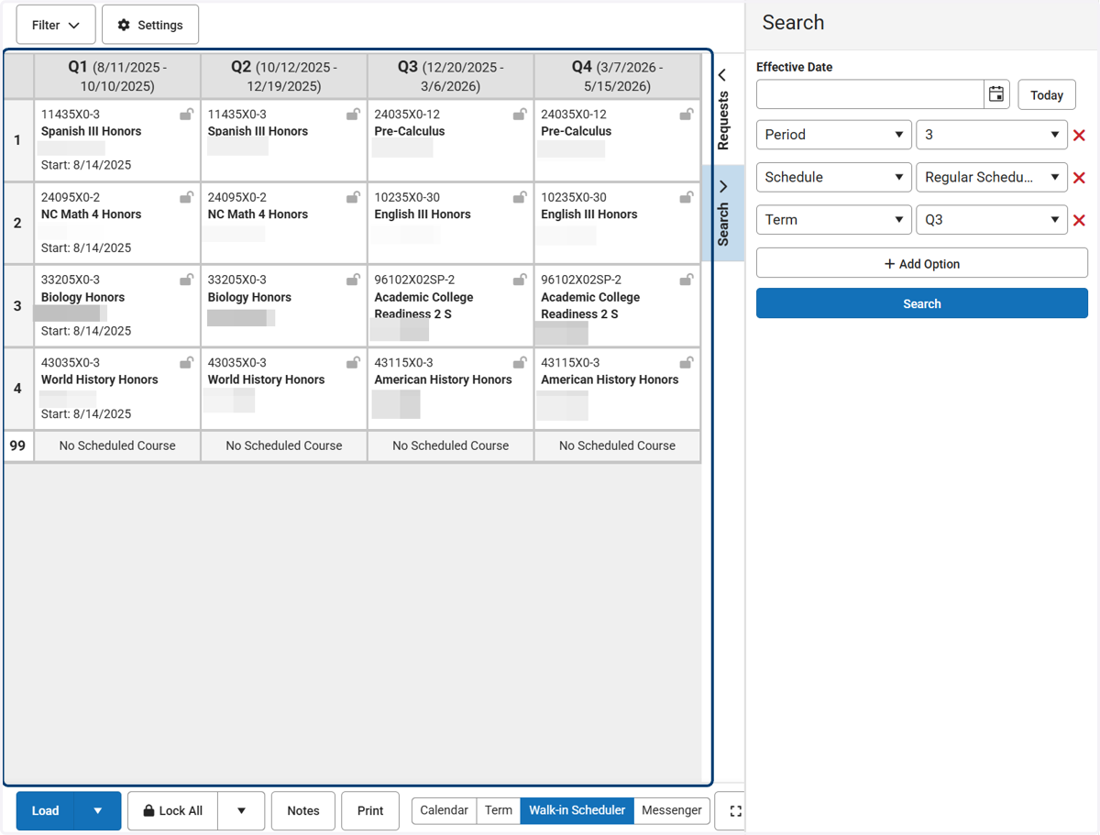The height and width of the screenshot is (835, 1100).
Task: Toggle lock on Q2 World History Honors
Action: click(353, 363)
